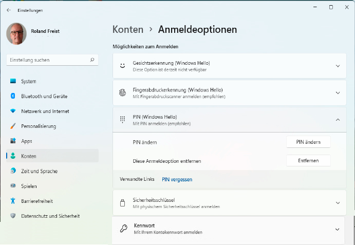Viewport: 355px width, 245px height.
Task: Go to Barrierefreiheit settings
Action: tap(52, 201)
